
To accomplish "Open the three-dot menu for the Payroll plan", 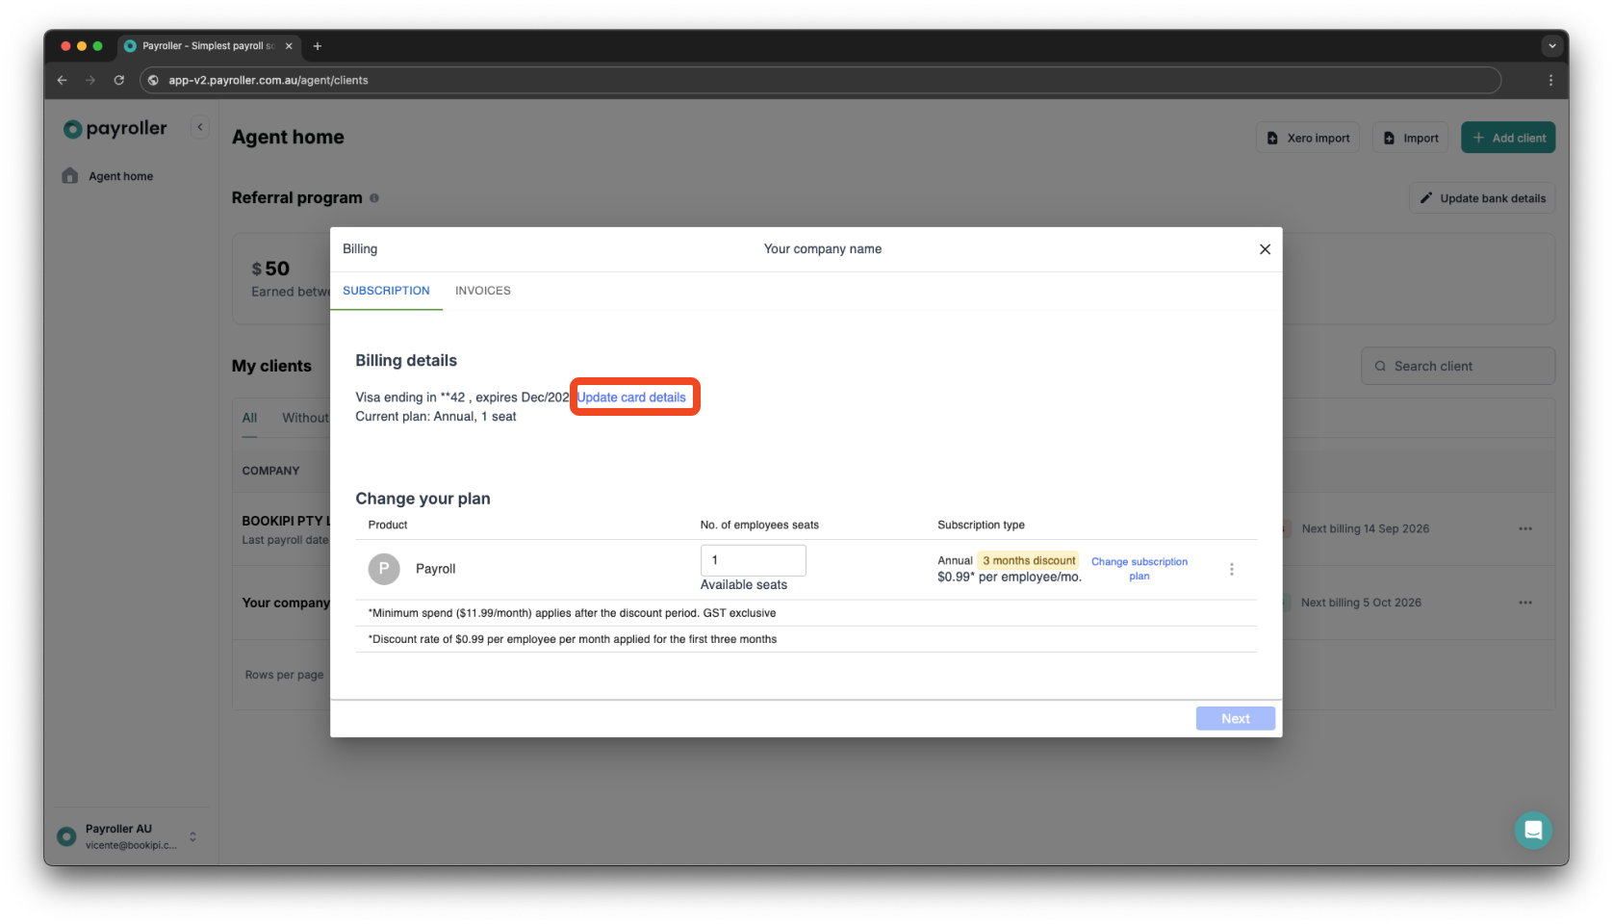I will 1232,569.
